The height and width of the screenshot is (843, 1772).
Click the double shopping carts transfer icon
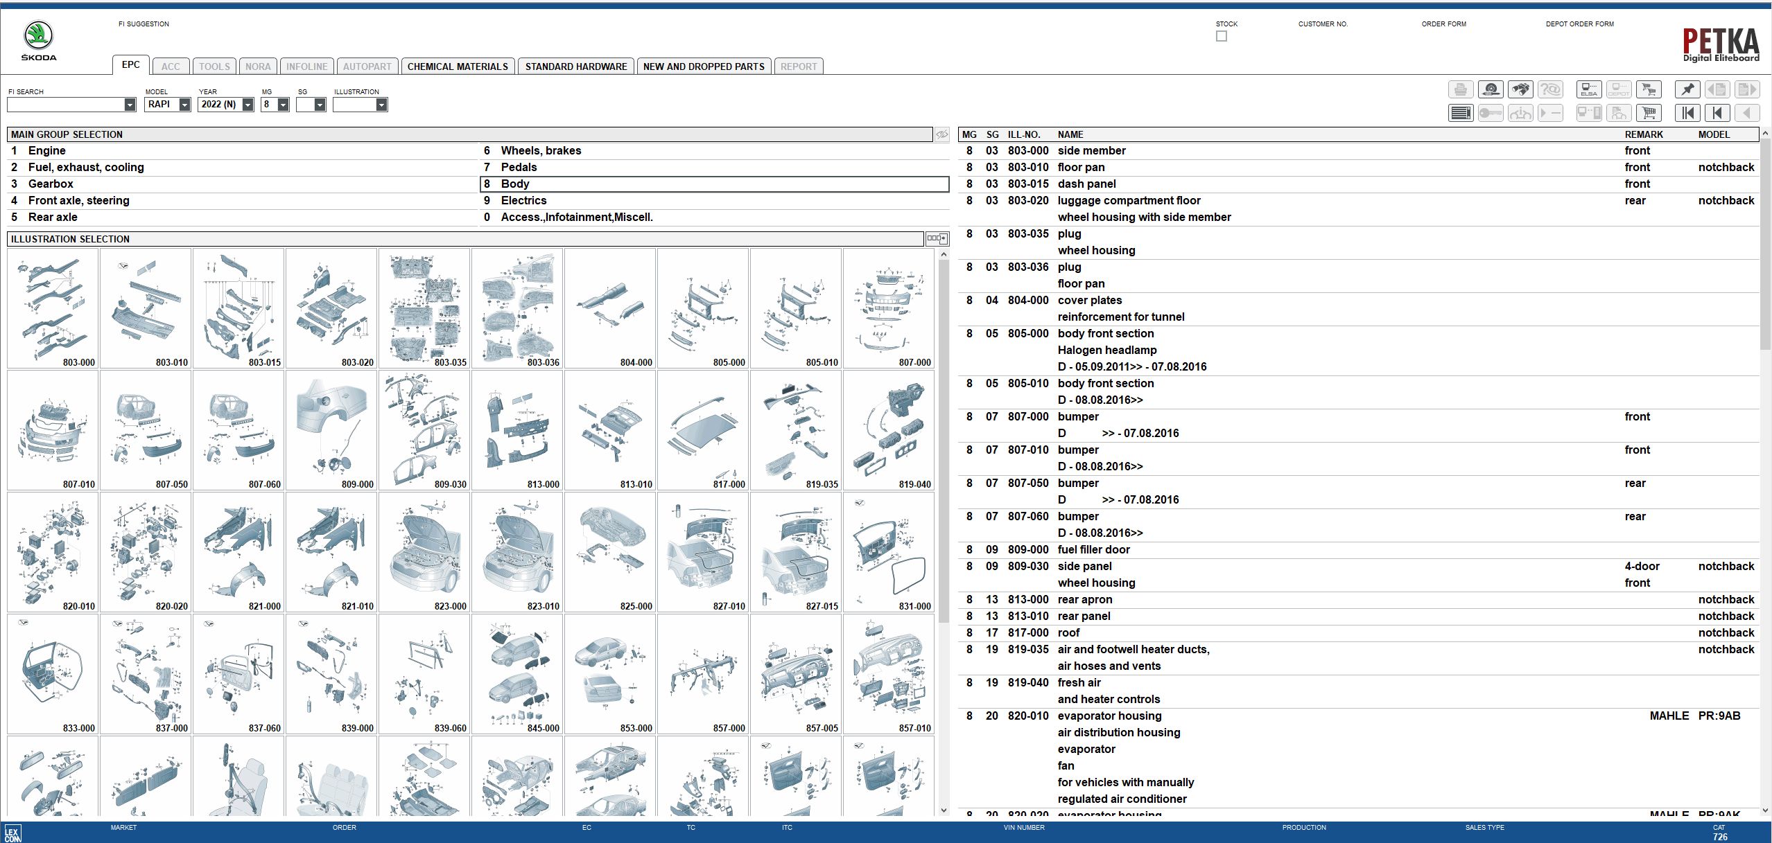coord(1649,89)
